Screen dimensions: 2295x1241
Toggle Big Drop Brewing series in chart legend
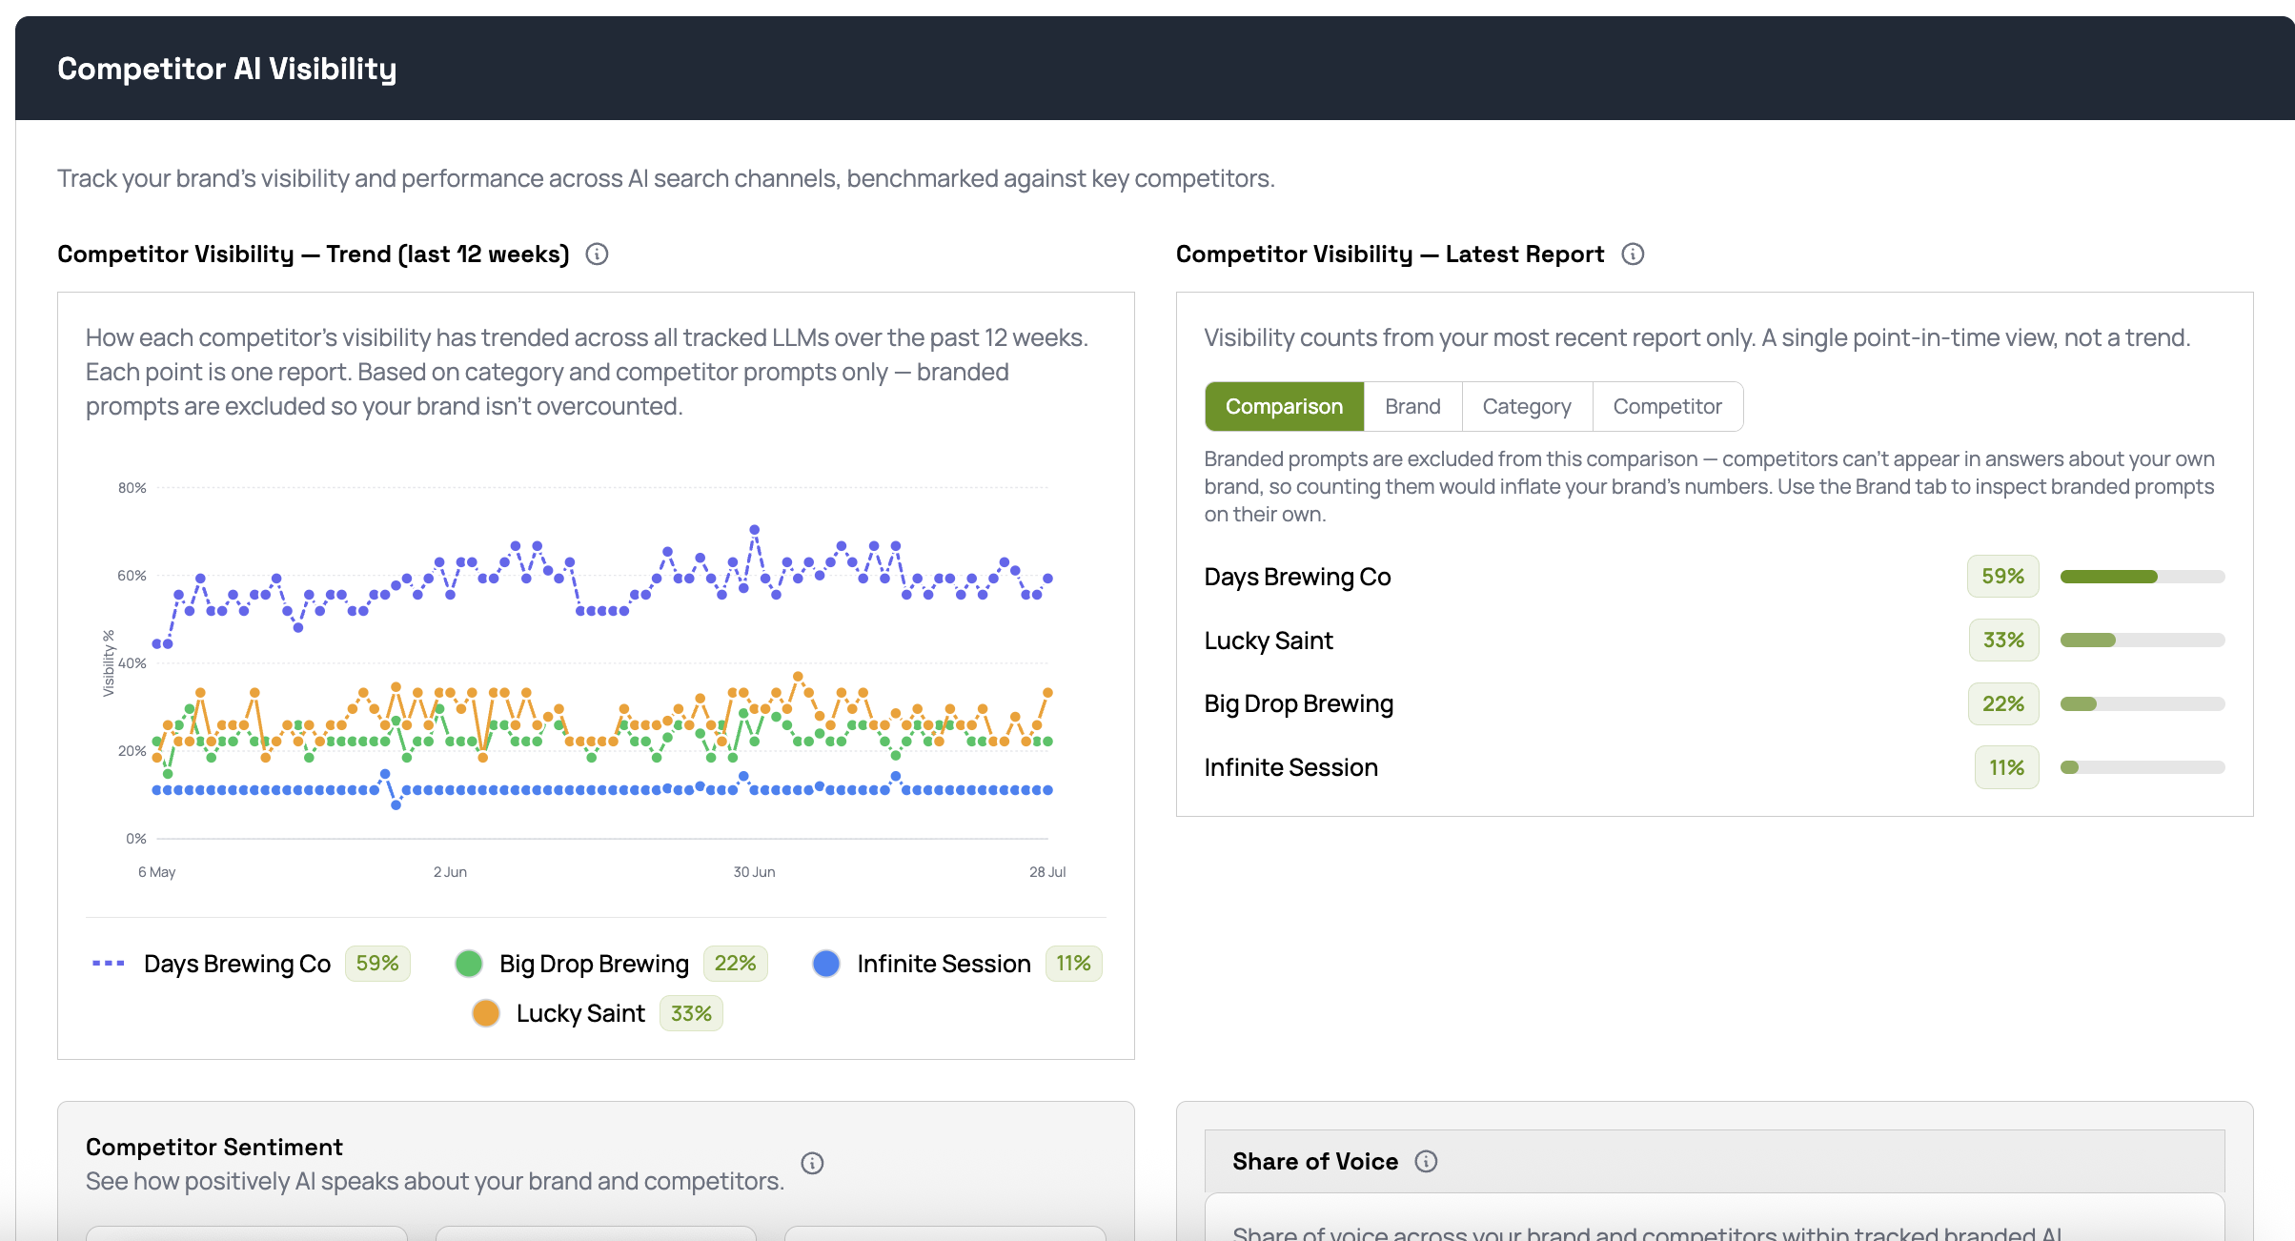[x=611, y=964]
